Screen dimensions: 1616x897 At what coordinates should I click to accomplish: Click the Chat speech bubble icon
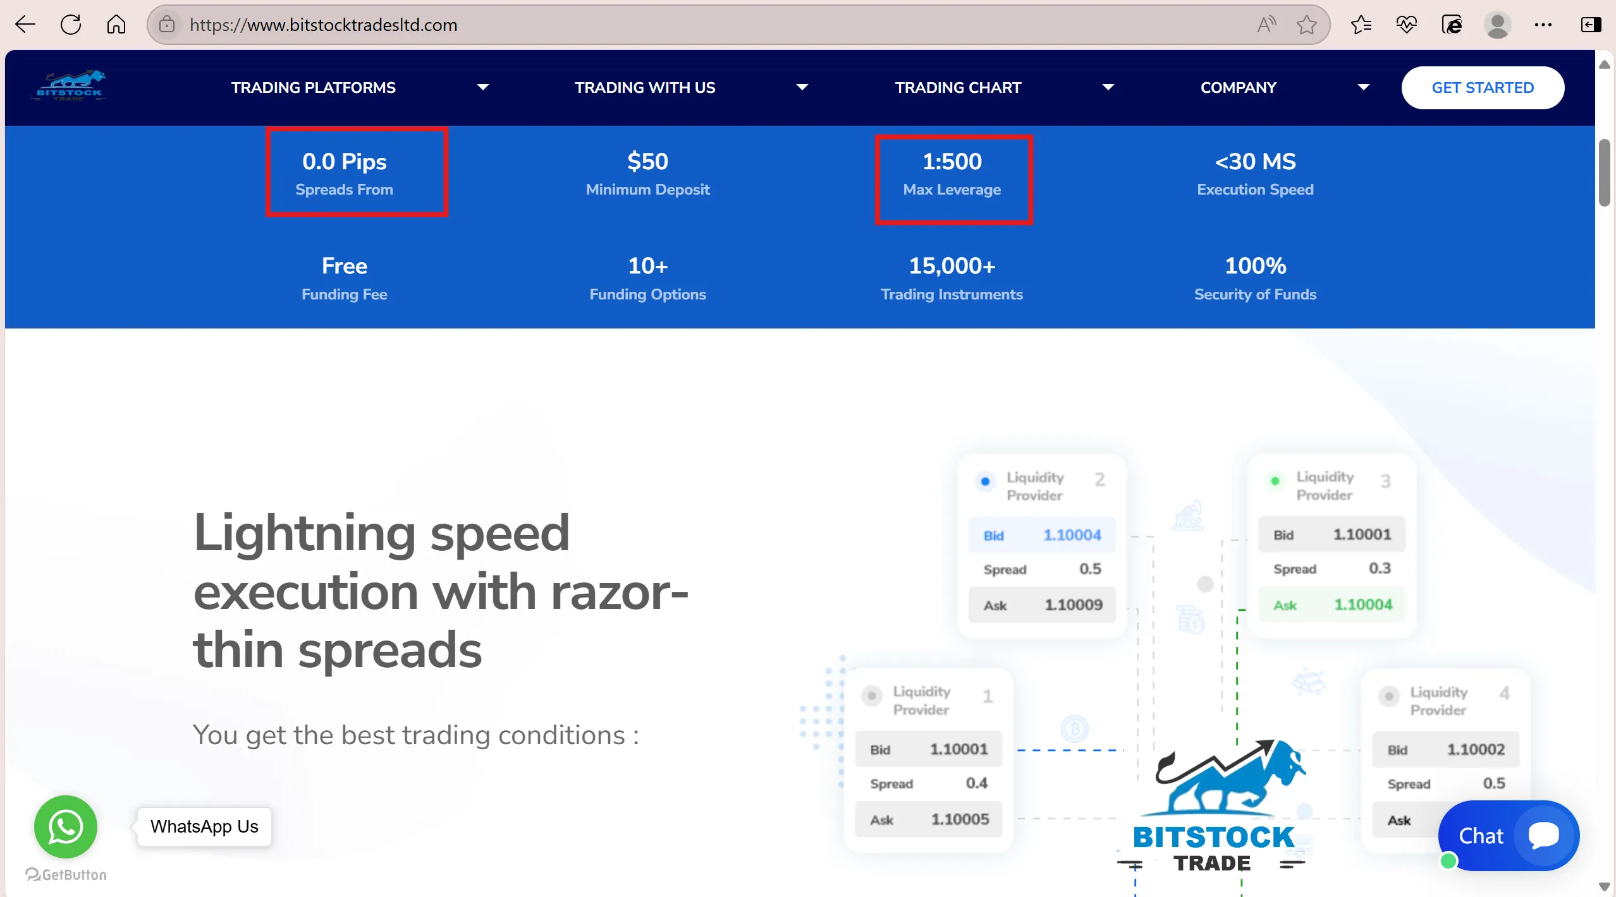[x=1544, y=835]
